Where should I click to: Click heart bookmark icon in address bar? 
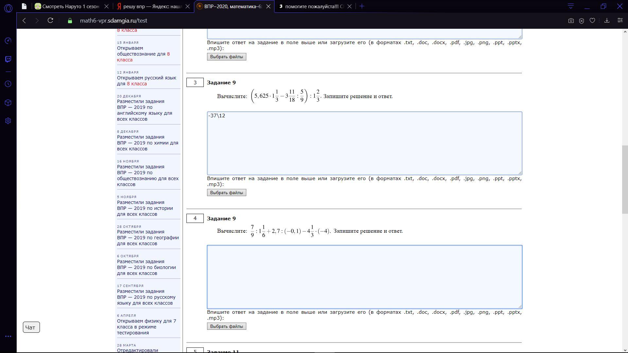pos(592,21)
